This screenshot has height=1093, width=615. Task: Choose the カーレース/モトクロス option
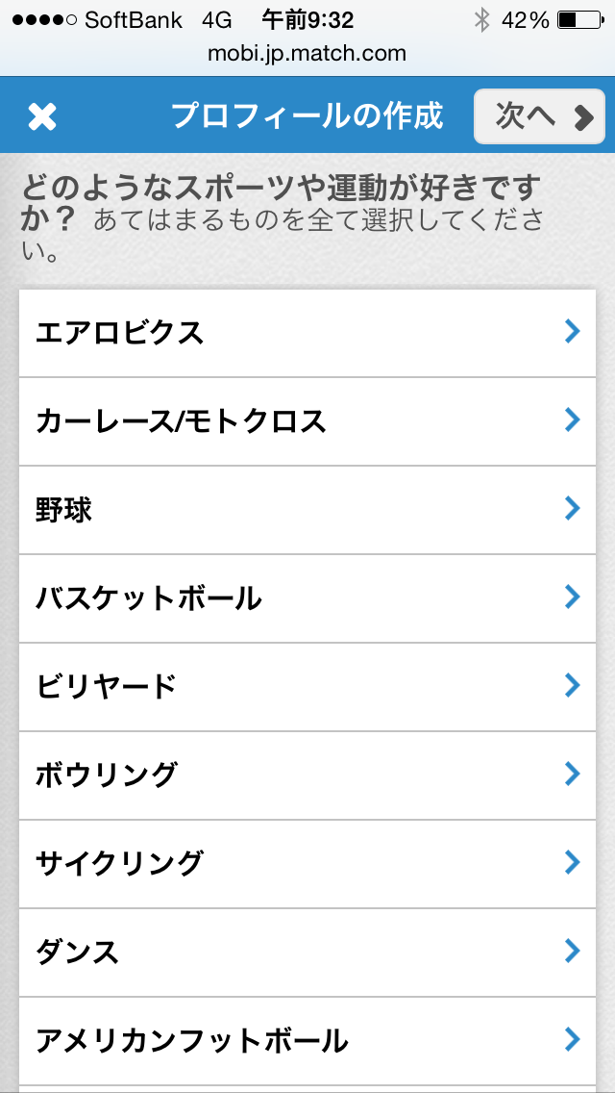[x=181, y=421]
